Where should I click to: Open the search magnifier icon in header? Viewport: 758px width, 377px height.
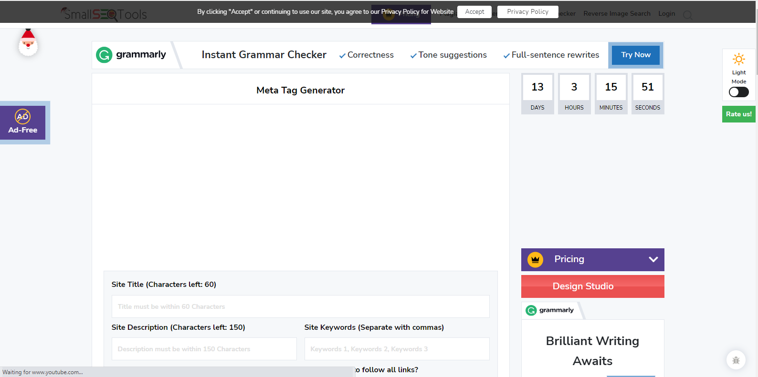pyautogui.click(x=688, y=15)
